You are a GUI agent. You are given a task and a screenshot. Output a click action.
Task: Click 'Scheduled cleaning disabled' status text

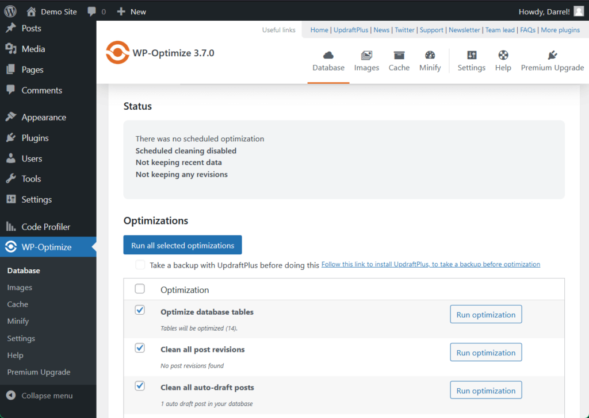click(186, 150)
